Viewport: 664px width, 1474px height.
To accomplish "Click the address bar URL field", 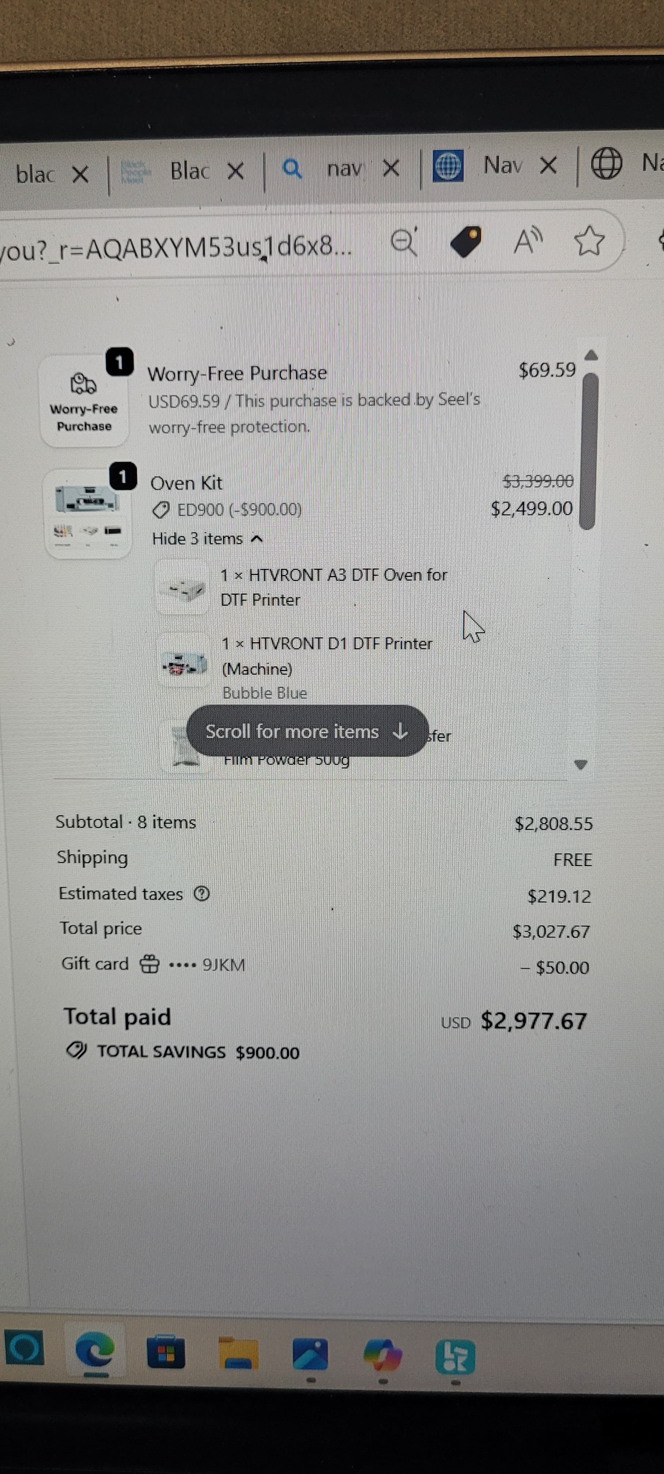I will (x=177, y=247).
